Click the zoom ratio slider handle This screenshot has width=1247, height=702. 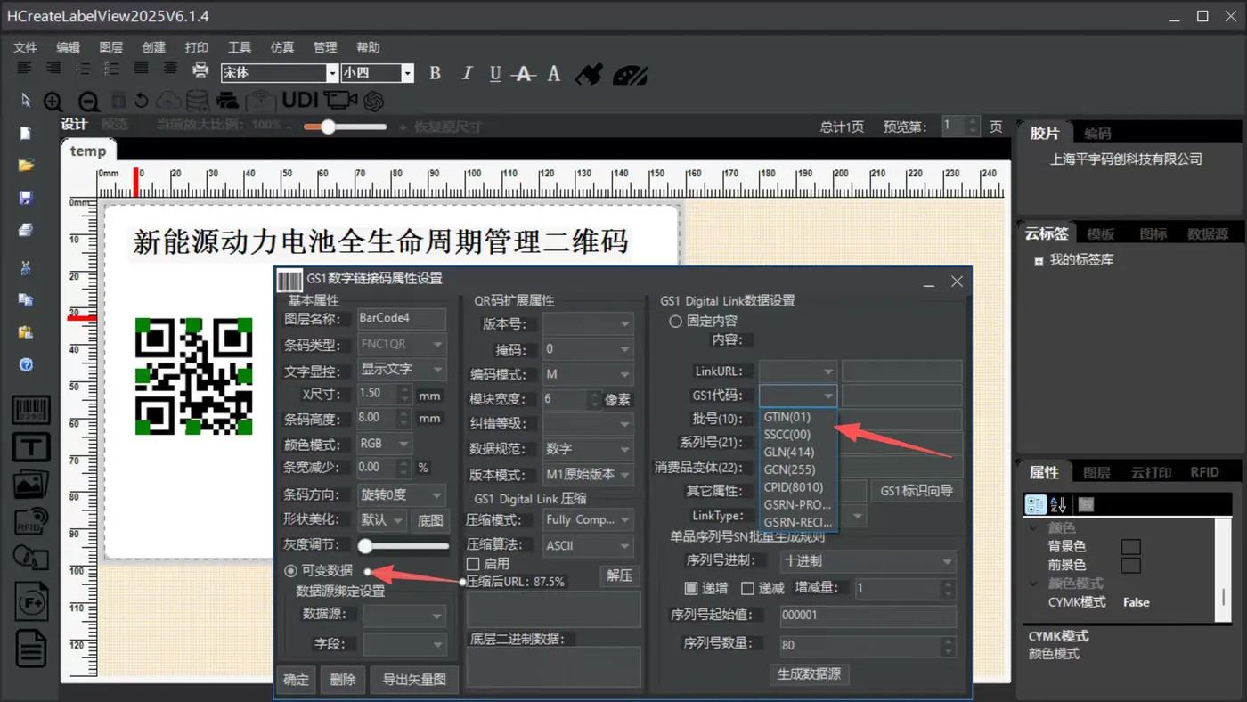click(328, 127)
